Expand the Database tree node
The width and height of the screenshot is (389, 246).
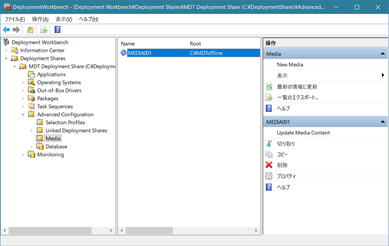(32, 147)
